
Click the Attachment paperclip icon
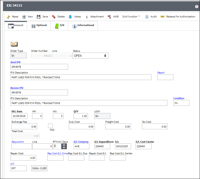(x=87, y=17)
